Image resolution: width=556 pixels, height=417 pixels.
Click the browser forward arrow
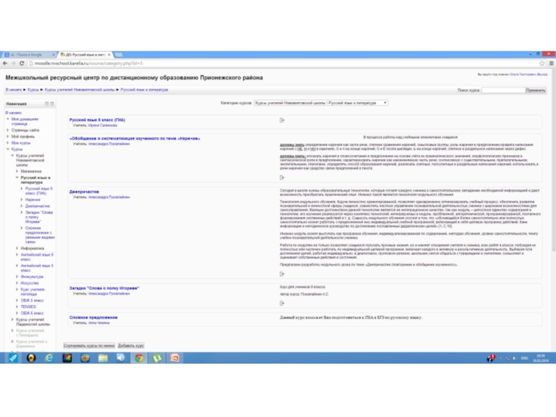(13, 63)
